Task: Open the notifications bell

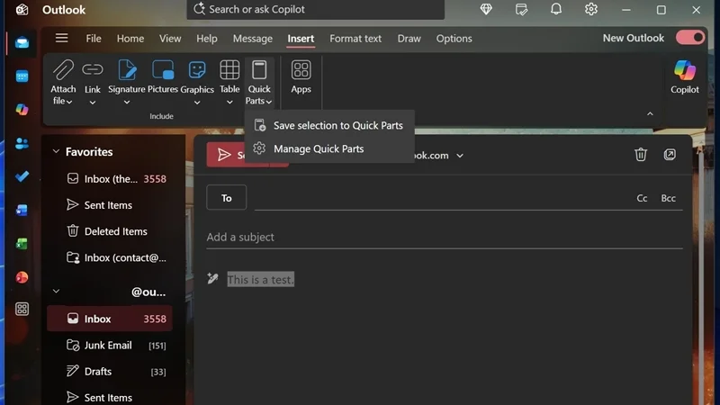Action: coord(556,9)
